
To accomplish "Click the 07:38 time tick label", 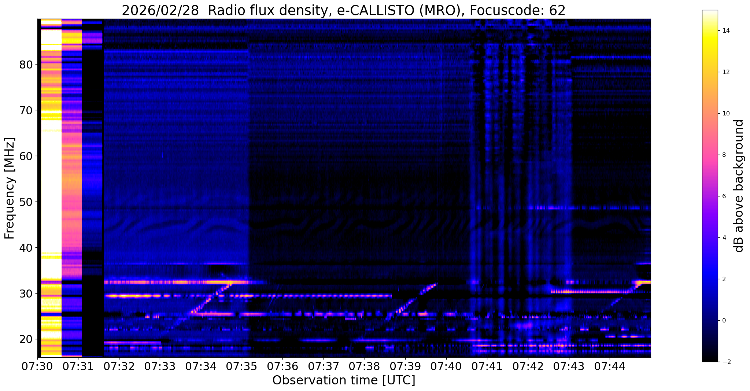I will pyautogui.click(x=365, y=367).
